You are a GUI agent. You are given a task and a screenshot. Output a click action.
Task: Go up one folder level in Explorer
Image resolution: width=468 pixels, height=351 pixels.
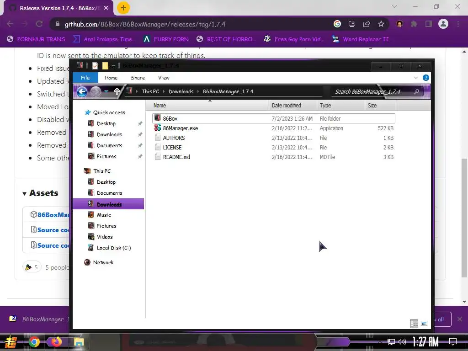pos(117,91)
